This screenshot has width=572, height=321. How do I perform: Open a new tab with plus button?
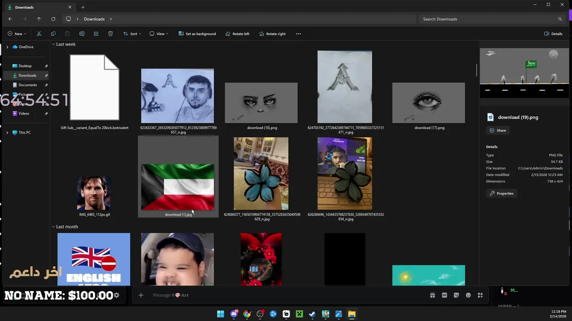(x=83, y=7)
